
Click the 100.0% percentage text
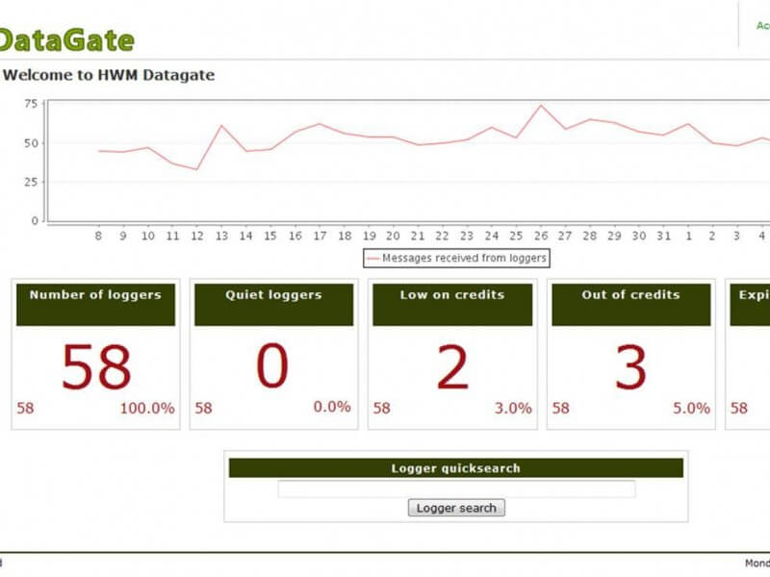(147, 408)
